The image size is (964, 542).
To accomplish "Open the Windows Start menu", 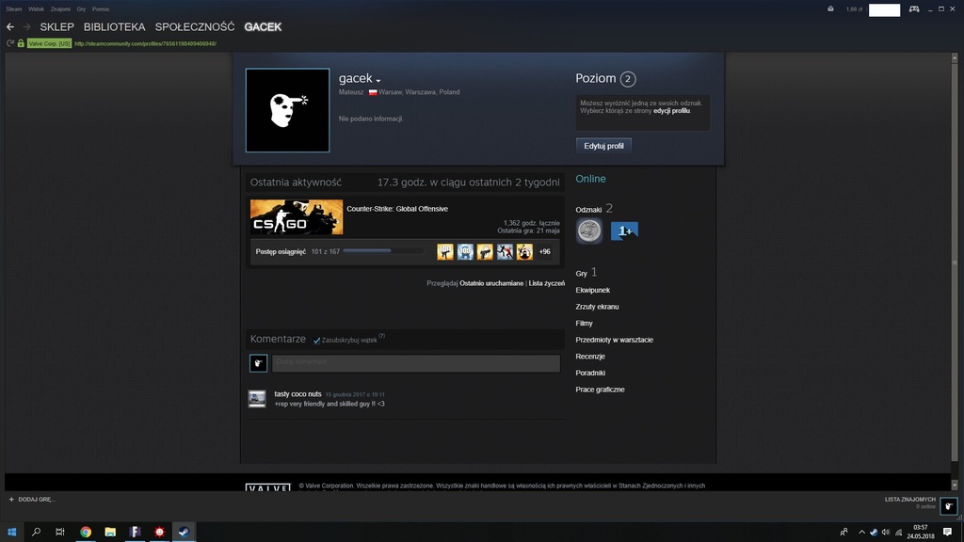I will tap(11, 533).
